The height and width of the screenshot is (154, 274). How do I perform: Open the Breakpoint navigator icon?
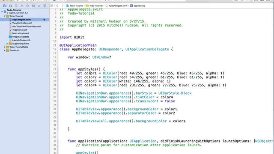point(39,6)
